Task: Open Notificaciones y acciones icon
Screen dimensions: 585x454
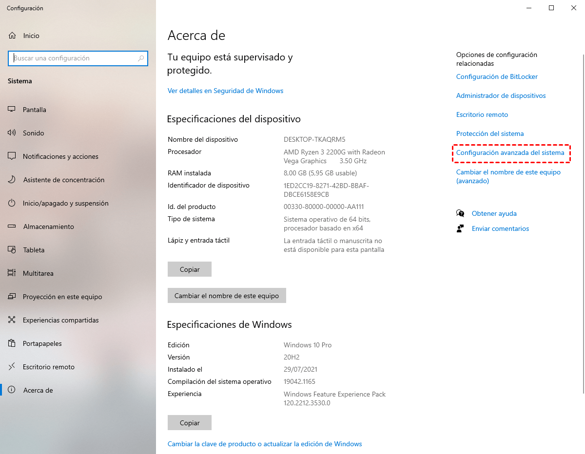Action: [x=12, y=156]
